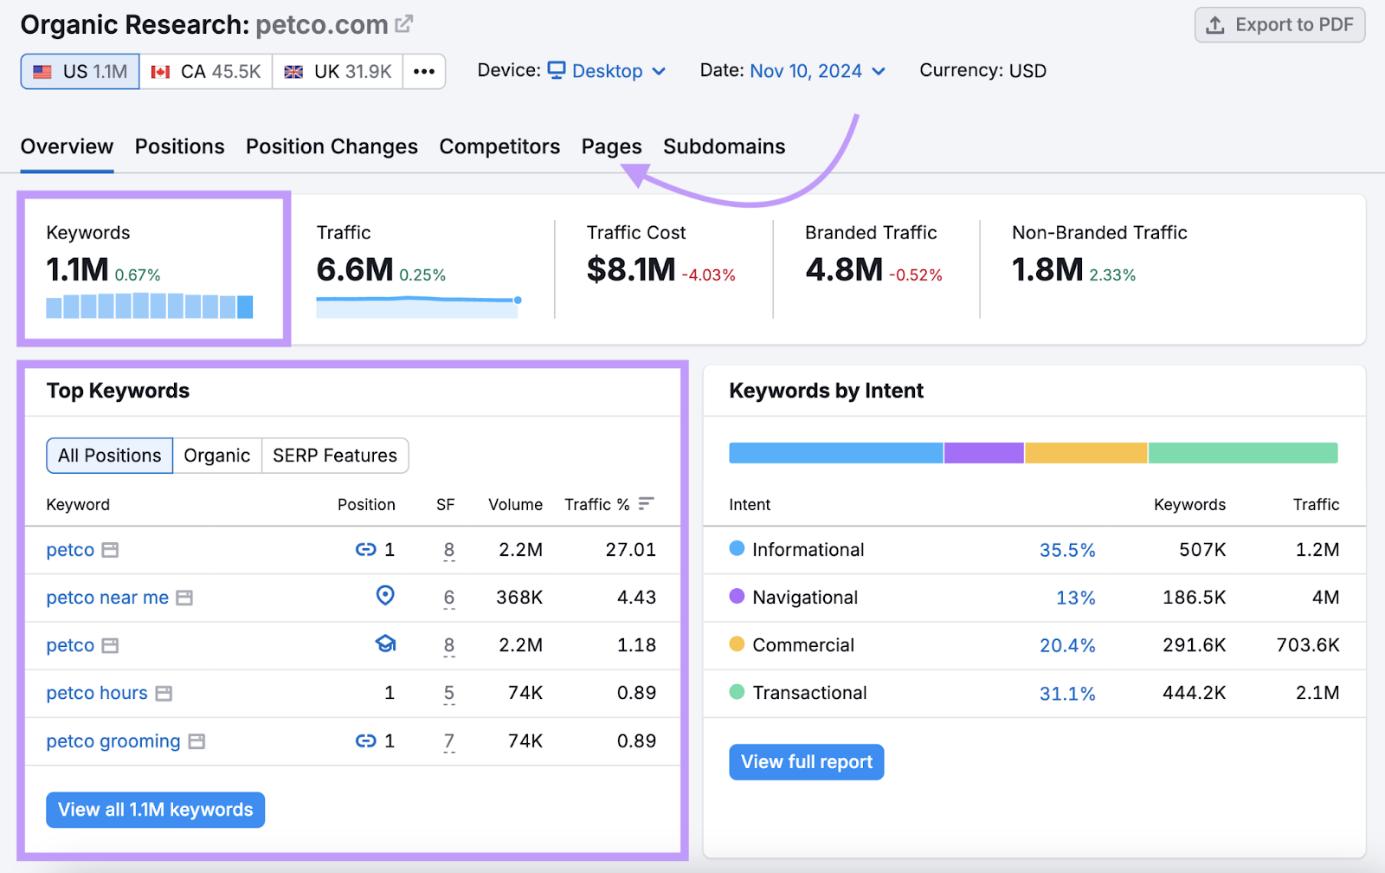Click the SERP snapshot icon beside 'petco hours'
The width and height of the screenshot is (1385, 873).
click(x=163, y=692)
